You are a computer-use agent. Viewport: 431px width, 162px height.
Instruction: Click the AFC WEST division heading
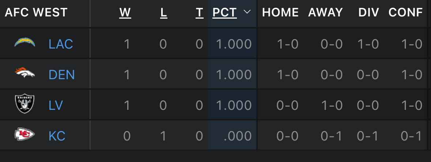click(x=36, y=12)
